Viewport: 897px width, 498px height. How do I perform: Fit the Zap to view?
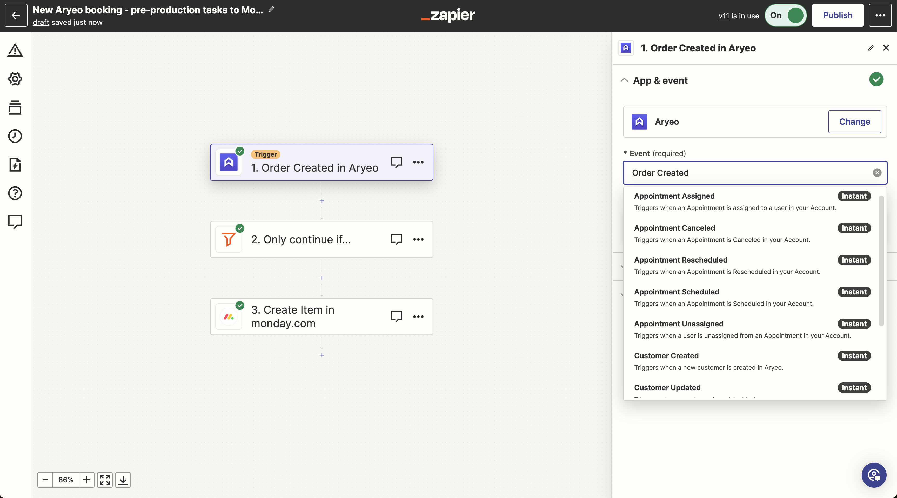pos(105,480)
